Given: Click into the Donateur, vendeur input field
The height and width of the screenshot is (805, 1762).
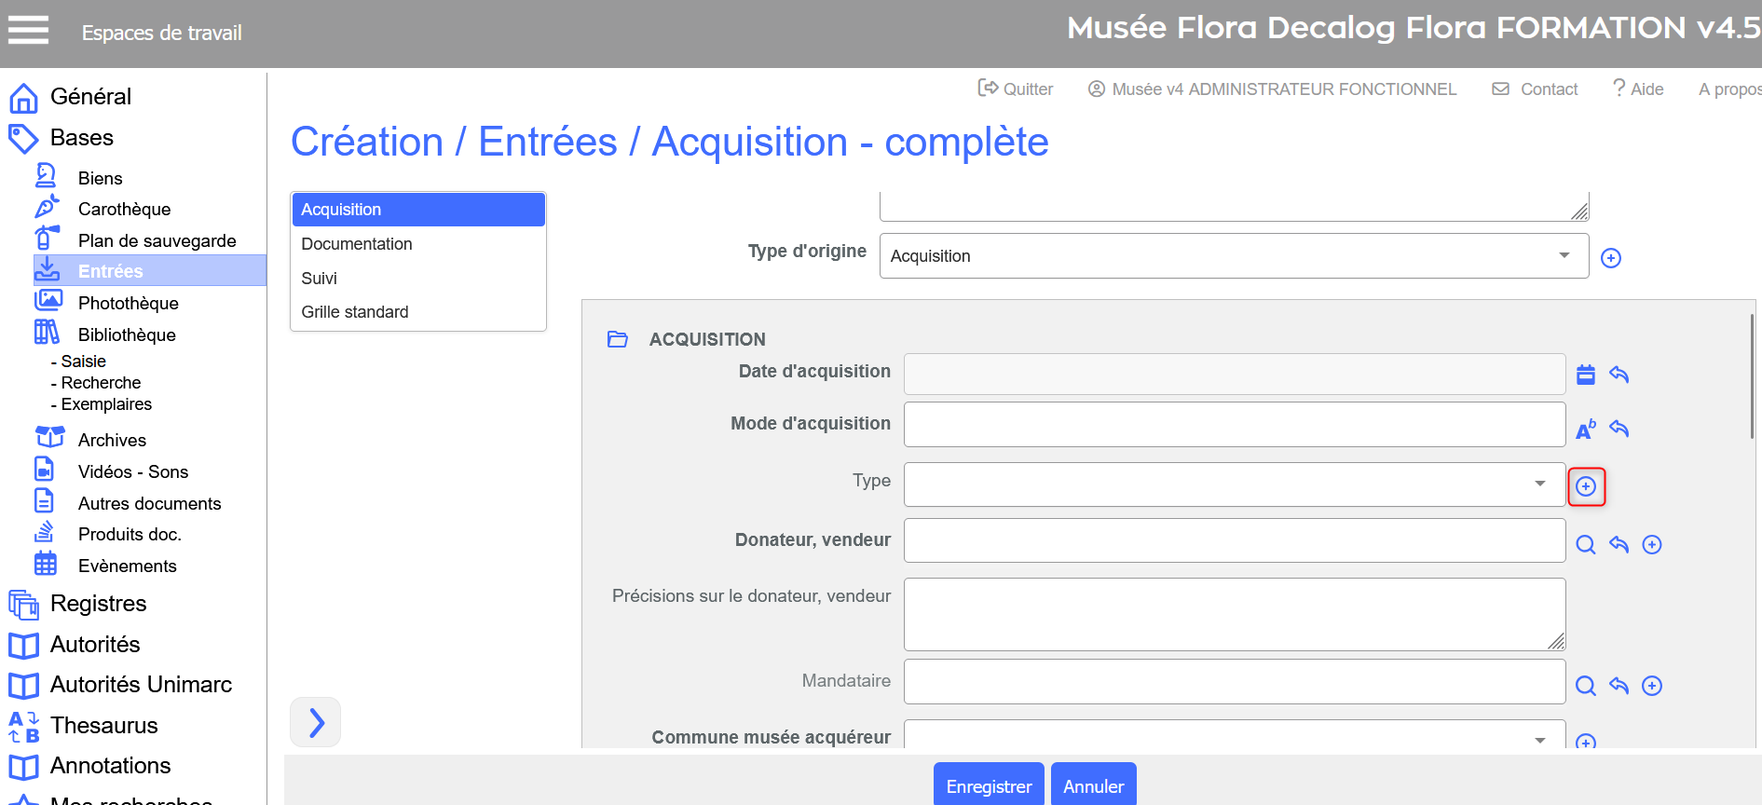Looking at the screenshot, I should click(1234, 540).
